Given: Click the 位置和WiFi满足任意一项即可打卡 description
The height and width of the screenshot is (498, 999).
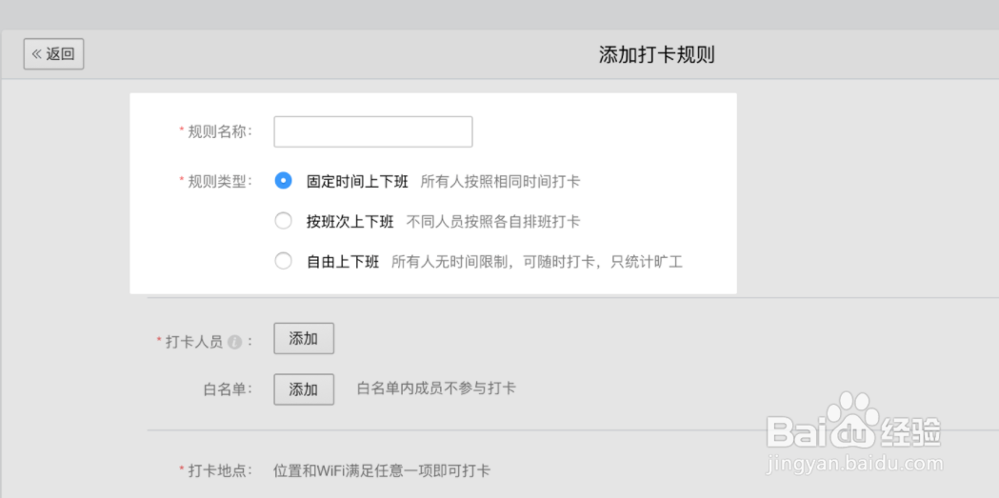Looking at the screenshot, I should tap(382, 471).
